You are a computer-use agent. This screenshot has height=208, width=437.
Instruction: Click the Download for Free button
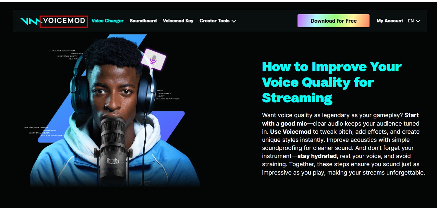point(333,21)
